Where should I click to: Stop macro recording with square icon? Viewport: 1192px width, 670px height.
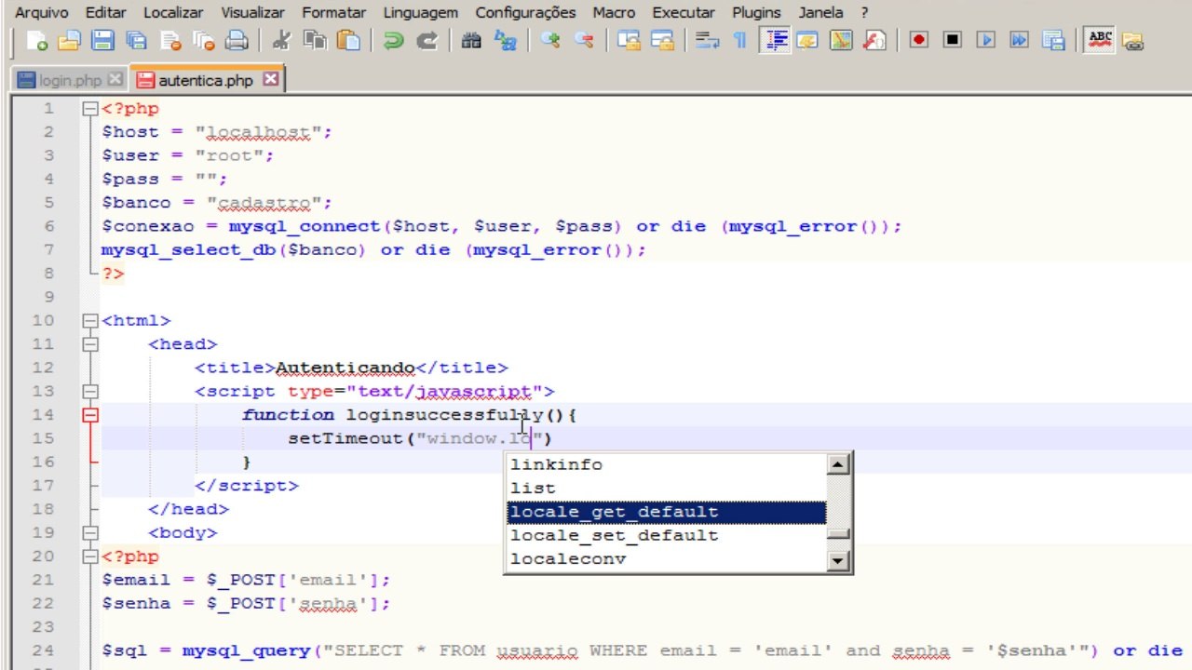pyautogui.click(x=952, y=41)
